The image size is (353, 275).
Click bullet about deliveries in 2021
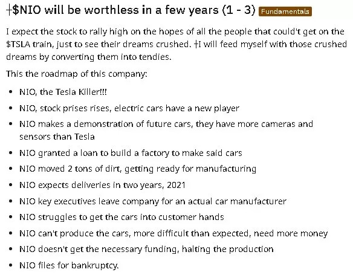pyautogui.click(x=102, y=185)
